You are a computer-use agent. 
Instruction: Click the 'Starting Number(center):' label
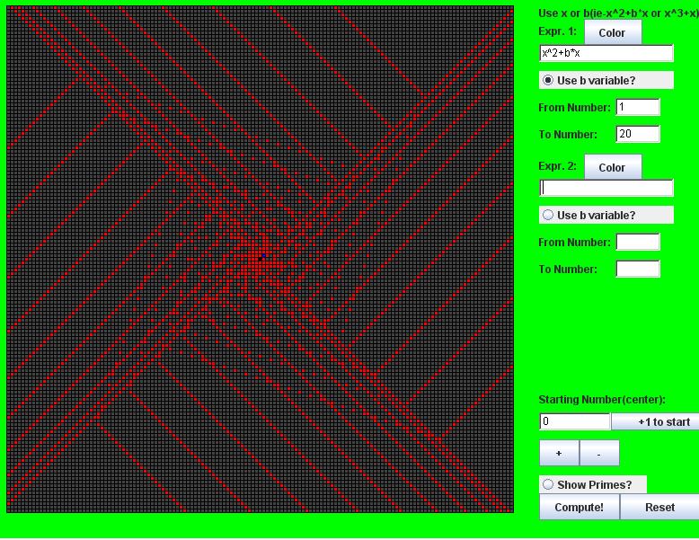pyautogui.click(x=602, y=400)
